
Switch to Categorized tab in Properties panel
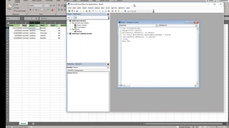[x=79, y=70]
